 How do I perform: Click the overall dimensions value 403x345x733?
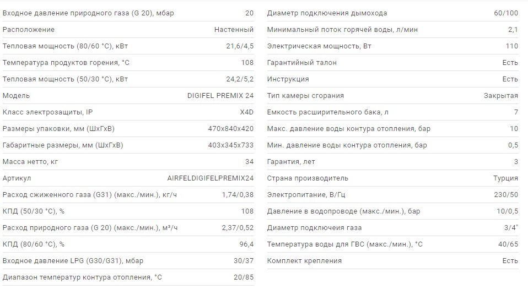(x=230, y=145)
